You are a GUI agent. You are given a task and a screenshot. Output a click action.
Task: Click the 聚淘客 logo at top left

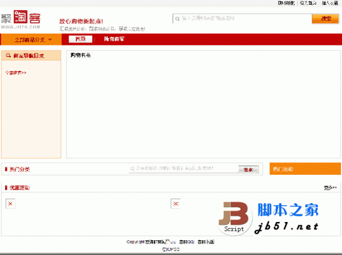[21, 19]
